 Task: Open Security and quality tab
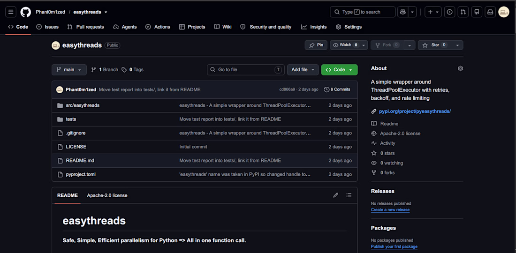coord(266,27)
